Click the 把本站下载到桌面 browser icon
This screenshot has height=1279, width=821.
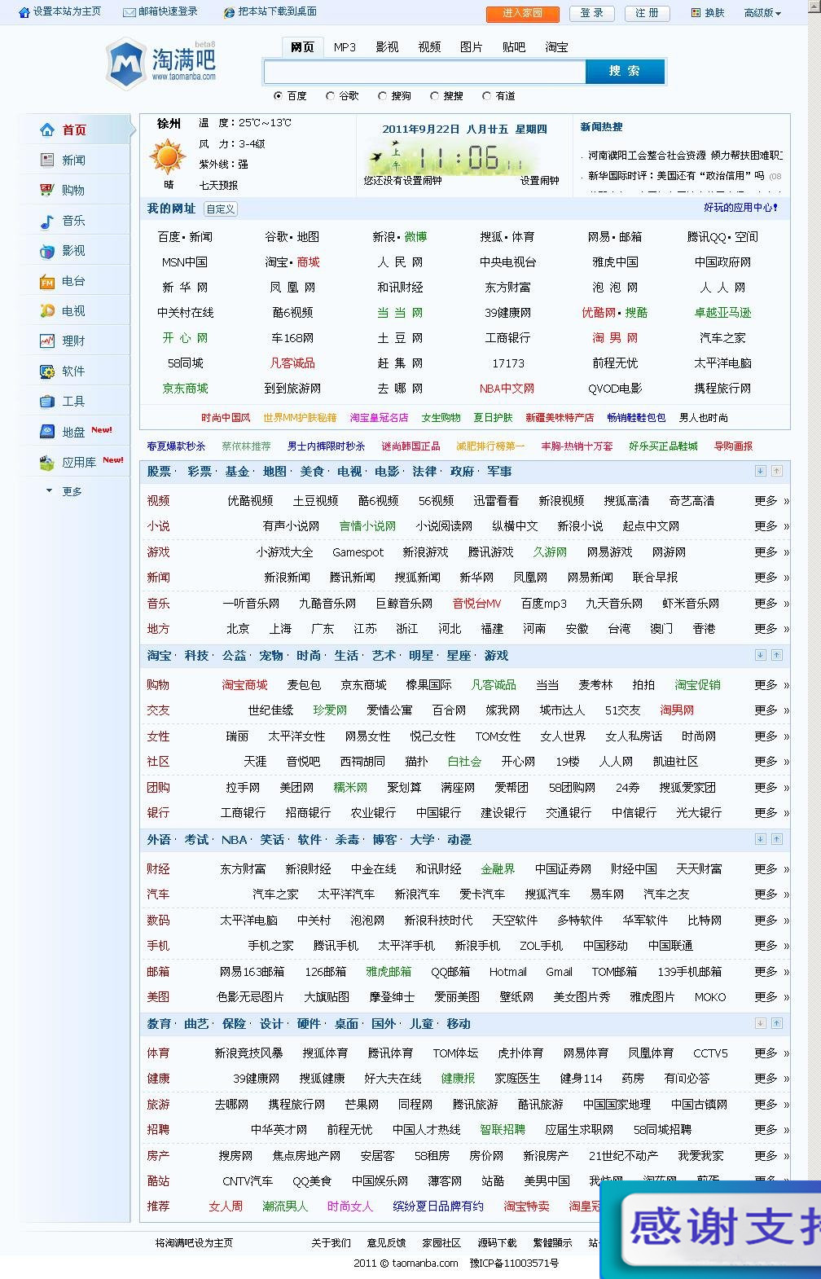[230, 12]
